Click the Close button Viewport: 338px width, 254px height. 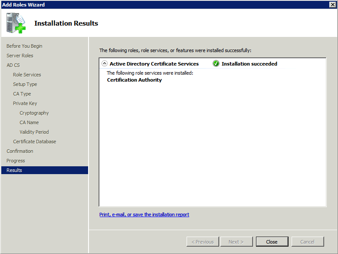272,242
